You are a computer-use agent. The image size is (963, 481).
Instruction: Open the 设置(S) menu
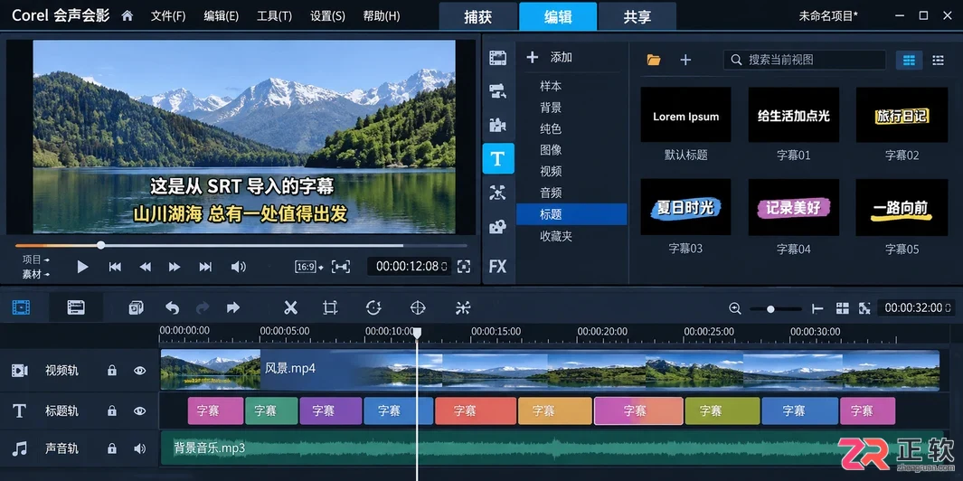(327, 16)
